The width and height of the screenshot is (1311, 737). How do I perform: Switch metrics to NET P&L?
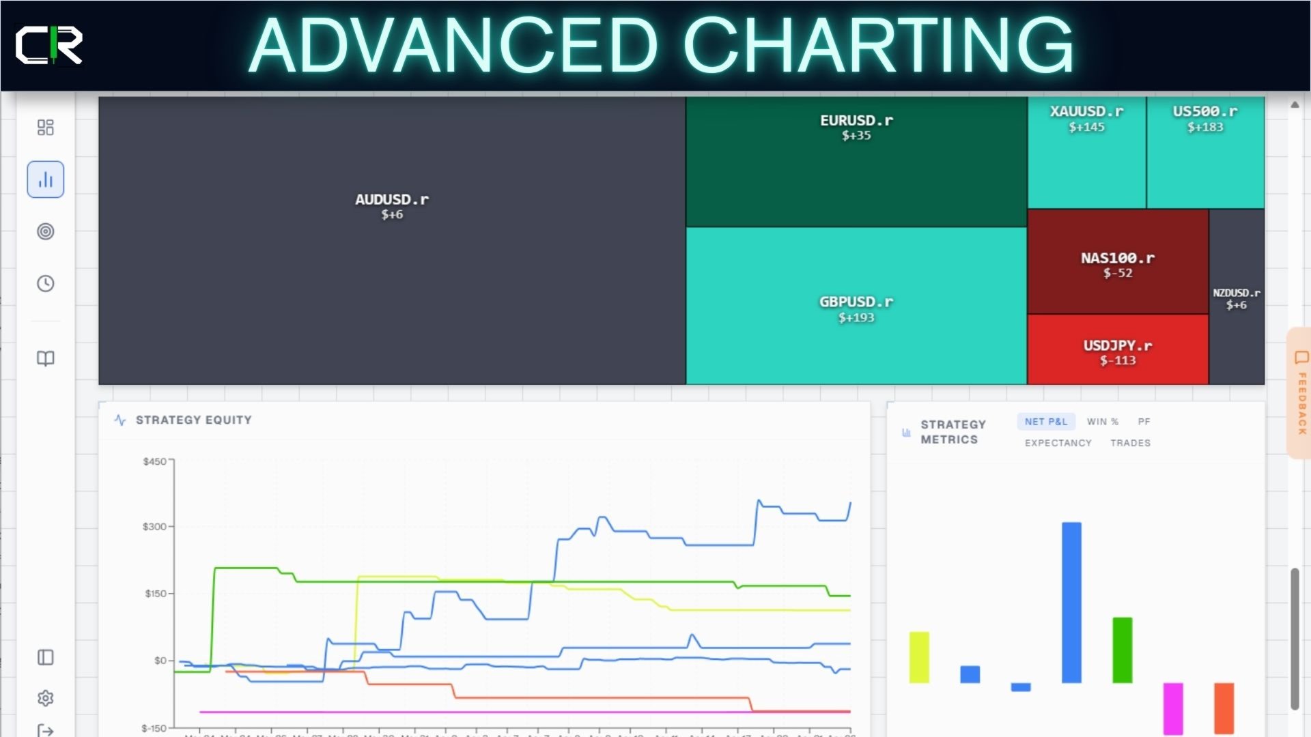coord(1045,422)
